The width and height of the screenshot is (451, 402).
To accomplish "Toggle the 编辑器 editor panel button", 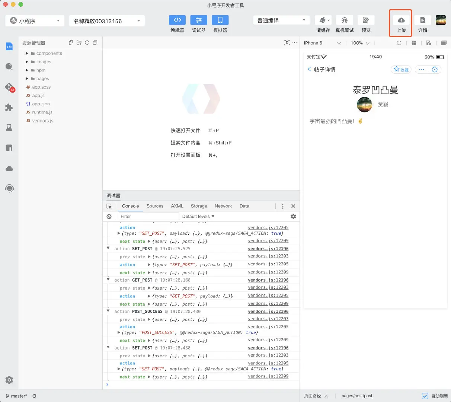I will tap(177, 20).
